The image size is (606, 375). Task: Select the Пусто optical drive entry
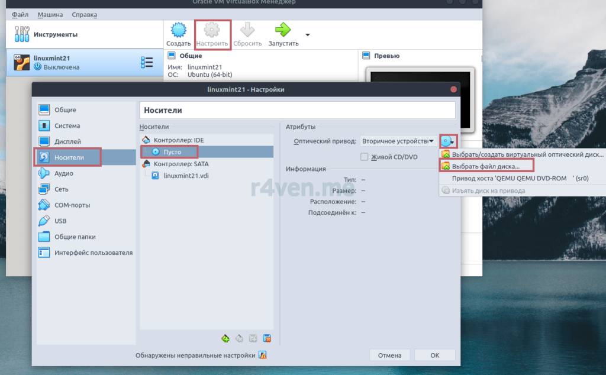pos(172,152)
